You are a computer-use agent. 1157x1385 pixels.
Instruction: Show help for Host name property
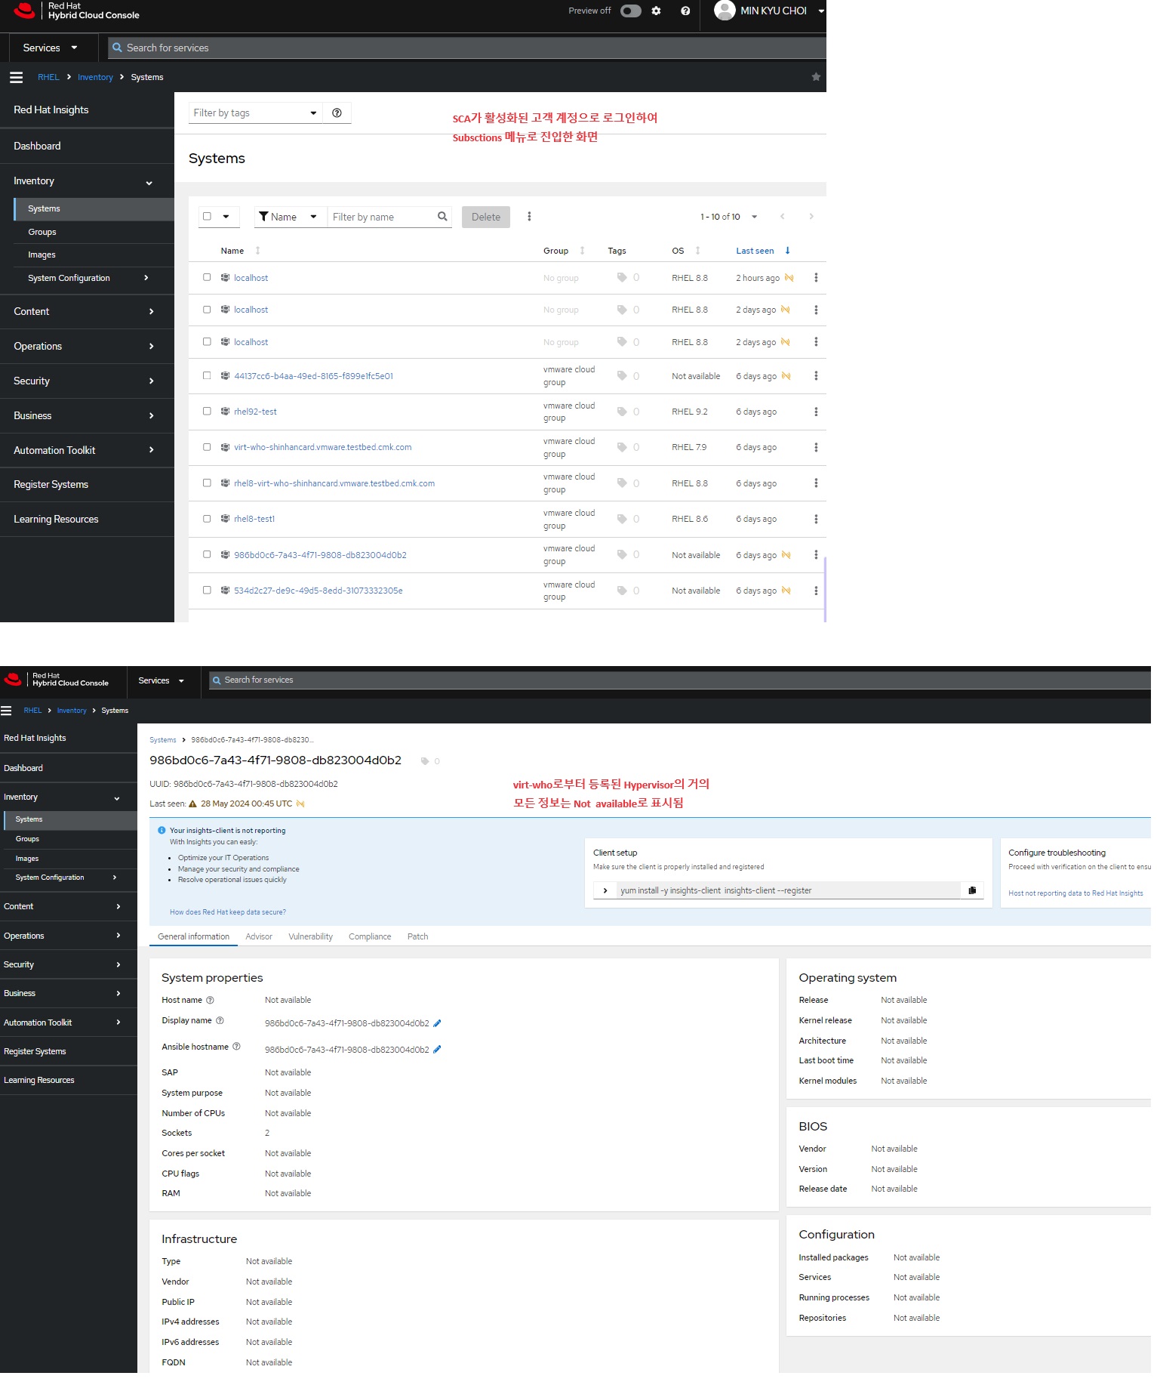pyautogui.click(x=210, y=1000)
